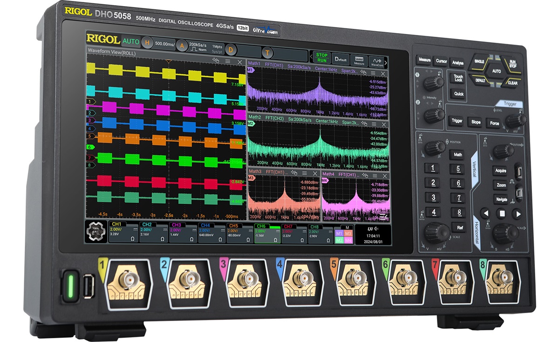559x342 pixels.
Task: Push the navigate forward arrow key
Action: (517, 214)
